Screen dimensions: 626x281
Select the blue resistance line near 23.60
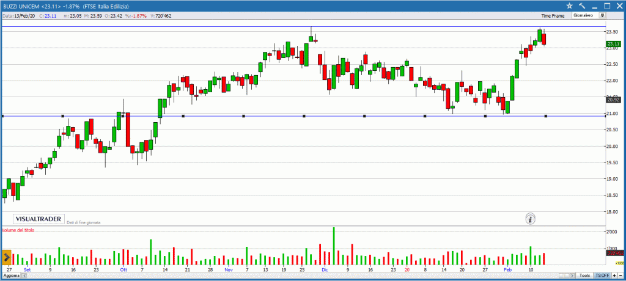coord(303,27)
